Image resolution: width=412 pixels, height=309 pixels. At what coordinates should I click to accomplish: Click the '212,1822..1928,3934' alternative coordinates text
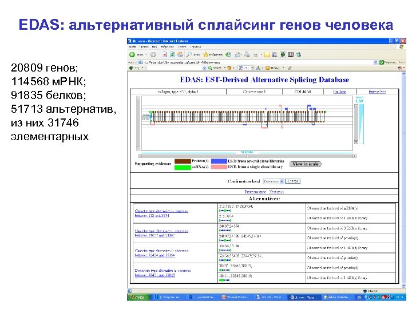[x=236, y=207]
